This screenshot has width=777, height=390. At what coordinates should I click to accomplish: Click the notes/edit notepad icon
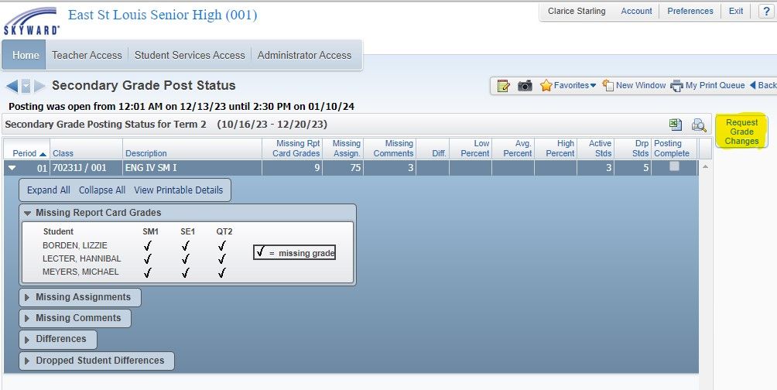tap(504, 86)
